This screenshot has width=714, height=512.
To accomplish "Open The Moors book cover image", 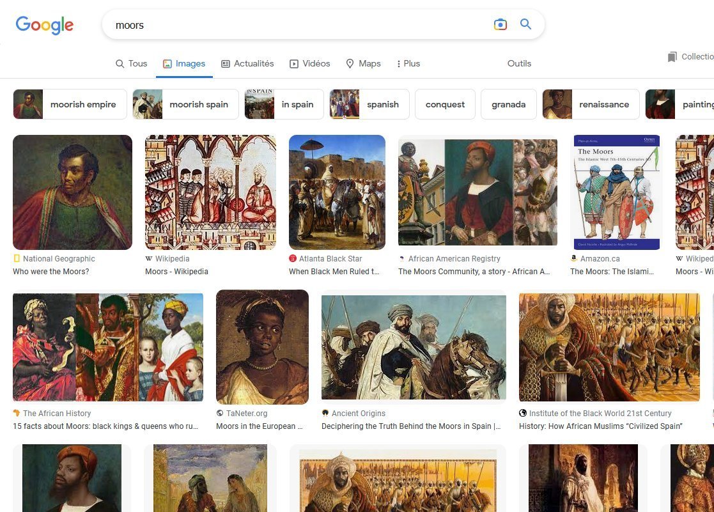I will tap(617, 192).
